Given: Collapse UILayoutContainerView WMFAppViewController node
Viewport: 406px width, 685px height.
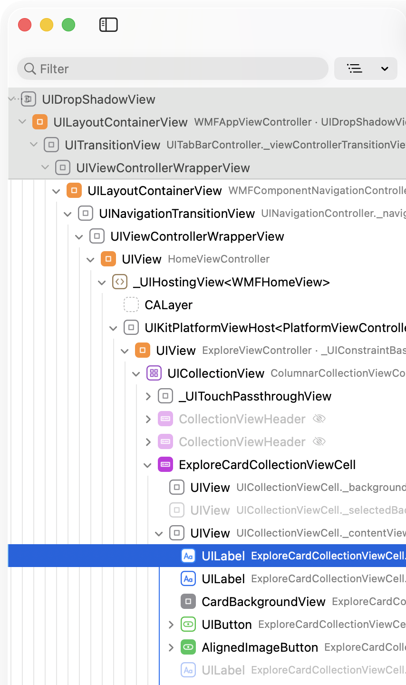Looking at the screenshot, I should coord(22,122).
